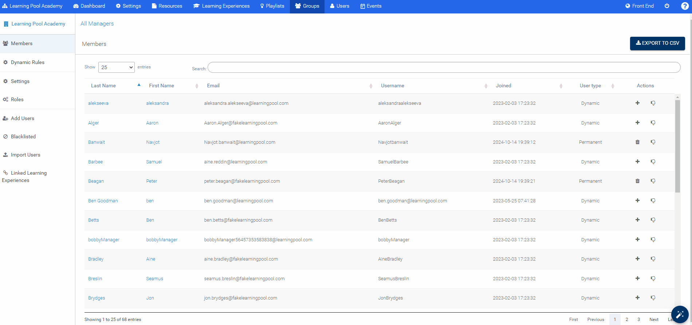Click the blacklist icon for Betts row
692x325 pixels.
[x=653, y=220]
